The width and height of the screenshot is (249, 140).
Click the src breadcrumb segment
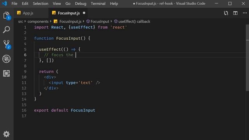point(21,21)
